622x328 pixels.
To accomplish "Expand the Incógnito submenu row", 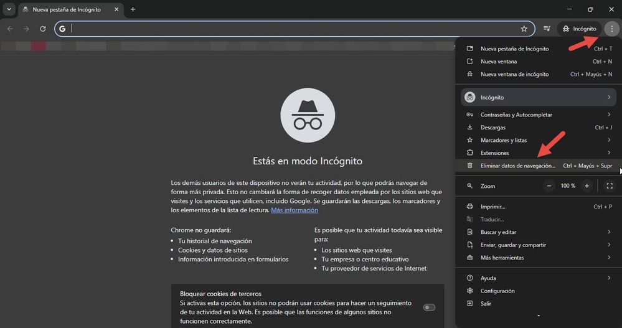I will (x=539, y=97).
